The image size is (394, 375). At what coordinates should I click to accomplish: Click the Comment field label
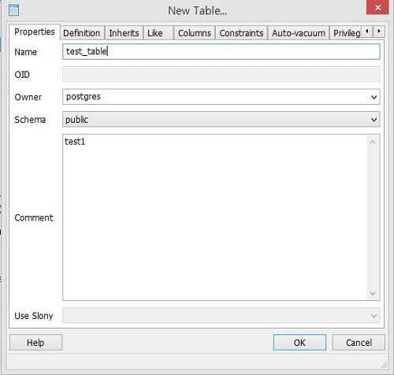click(34, 217)
